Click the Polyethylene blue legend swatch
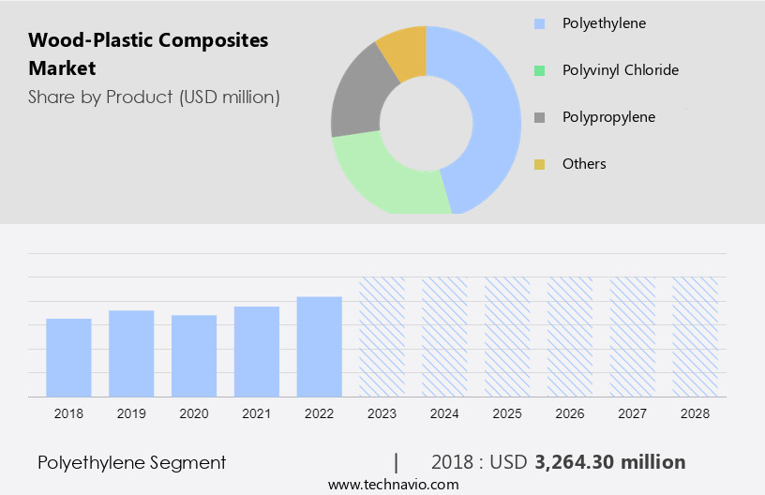Image resolution: width=765 pixels, height=495 pixels. [539, 23]
